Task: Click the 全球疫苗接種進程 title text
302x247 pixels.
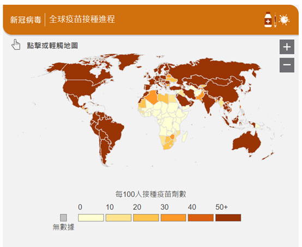Action: [82, 19]
